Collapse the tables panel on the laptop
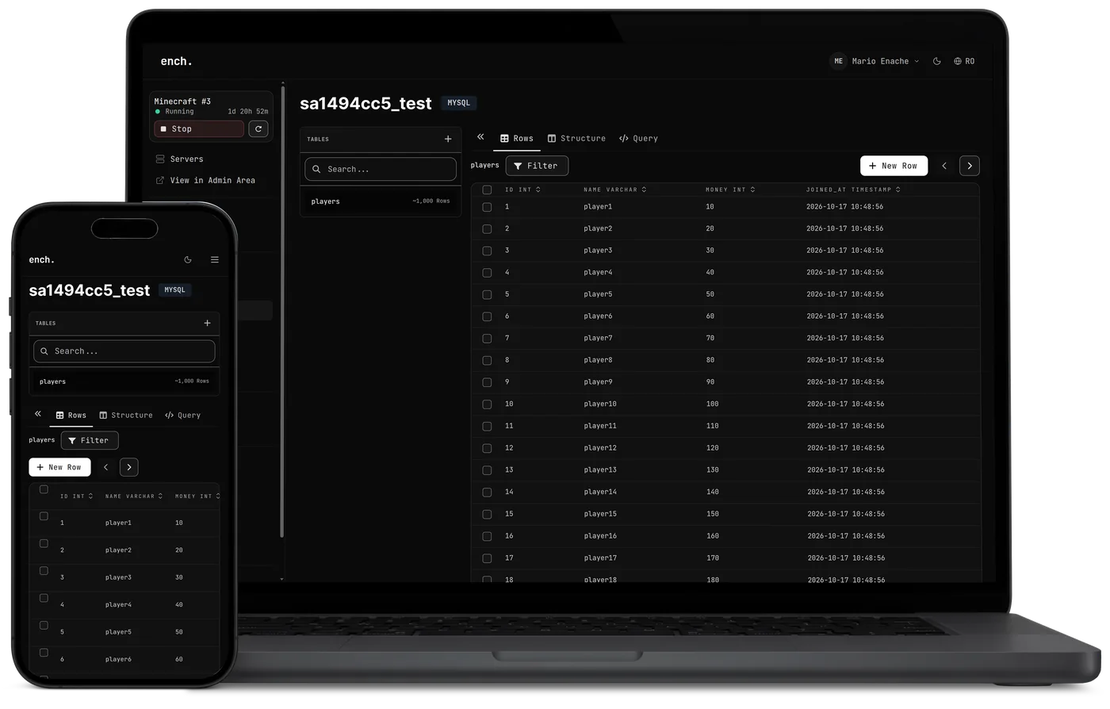Viewport: 1110px width, 709px height. pos(480,137)
